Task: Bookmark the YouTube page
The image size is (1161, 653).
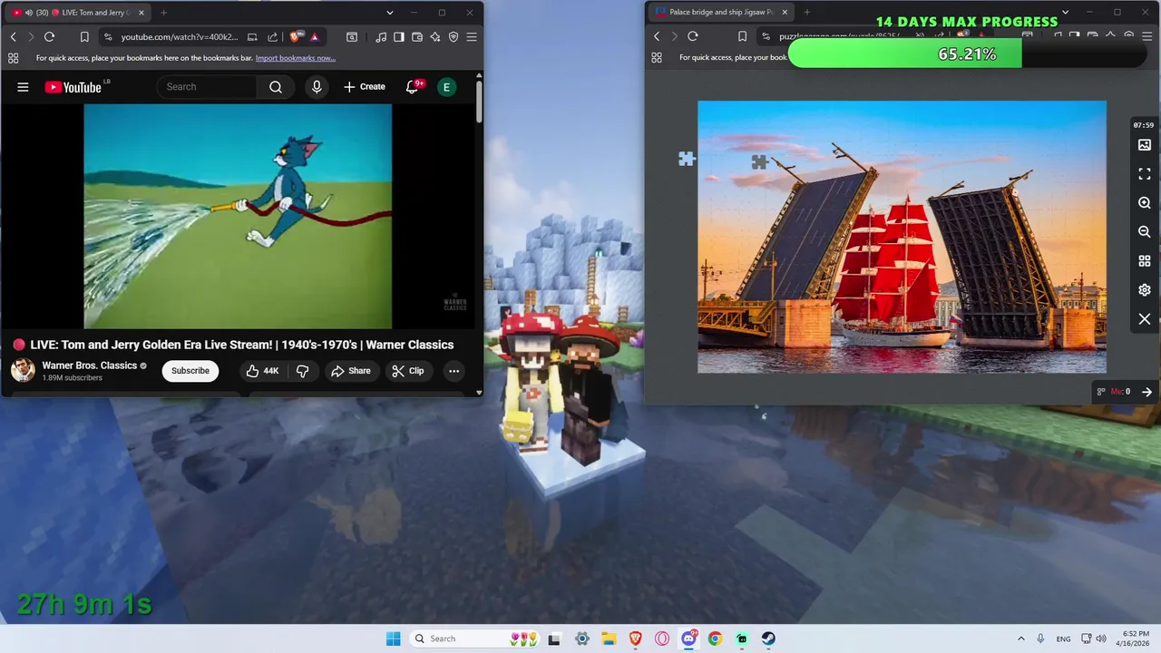Action: tap(84, 37)
